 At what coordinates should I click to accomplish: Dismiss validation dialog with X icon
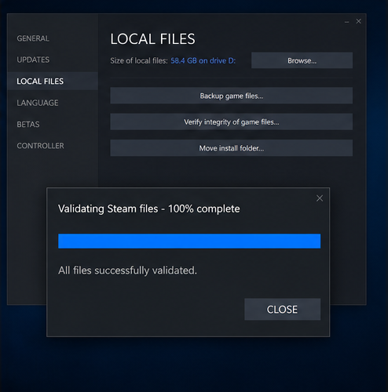[320, 198]
